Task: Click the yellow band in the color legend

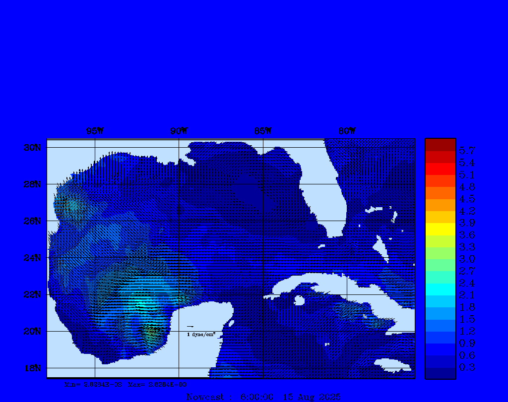Action: tap(440, 229)
